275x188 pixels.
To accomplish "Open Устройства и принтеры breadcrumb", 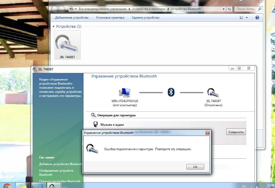I will (x=149, y=9).
